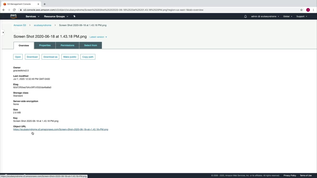Open the Terms of Use footer link

tap(306, 175)
